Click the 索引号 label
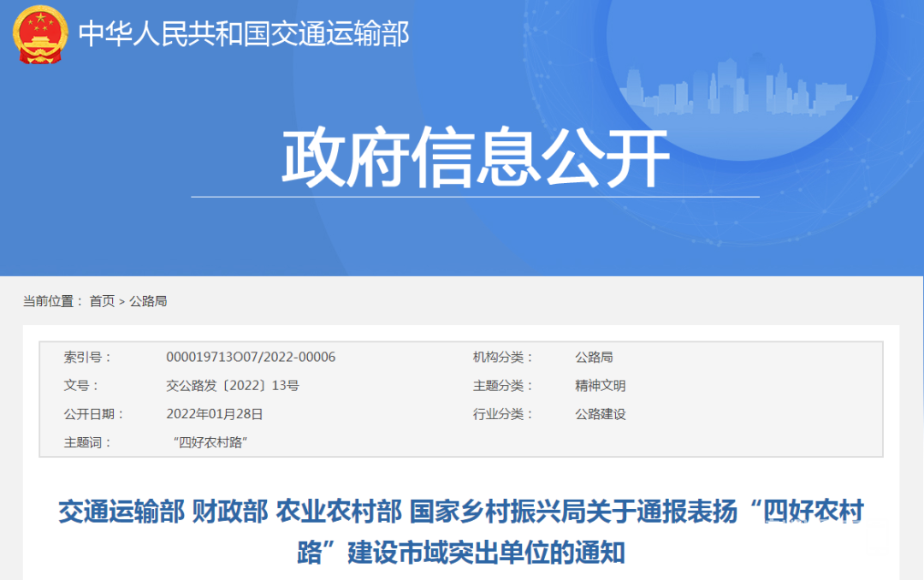The image size is (924, 580). pos(87,358)
